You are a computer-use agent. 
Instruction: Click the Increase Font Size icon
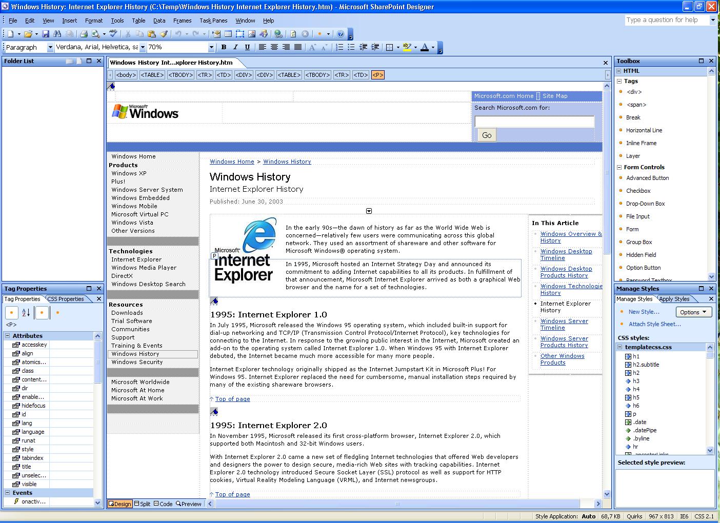tap(313, 47)
